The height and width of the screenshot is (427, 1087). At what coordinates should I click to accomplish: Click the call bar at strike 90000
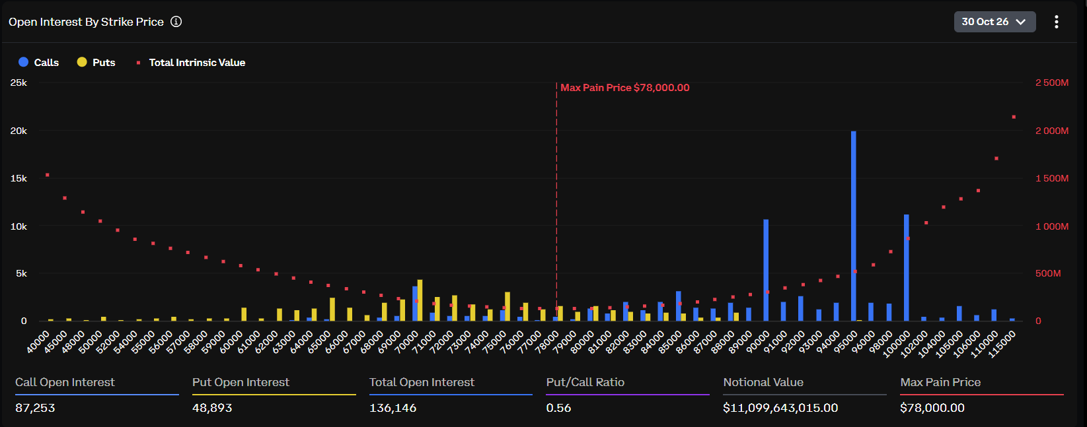766,270
